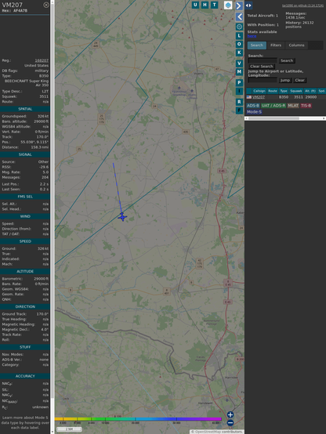
Task: Sort table by Alt. (ft) column
Action: 310,91
